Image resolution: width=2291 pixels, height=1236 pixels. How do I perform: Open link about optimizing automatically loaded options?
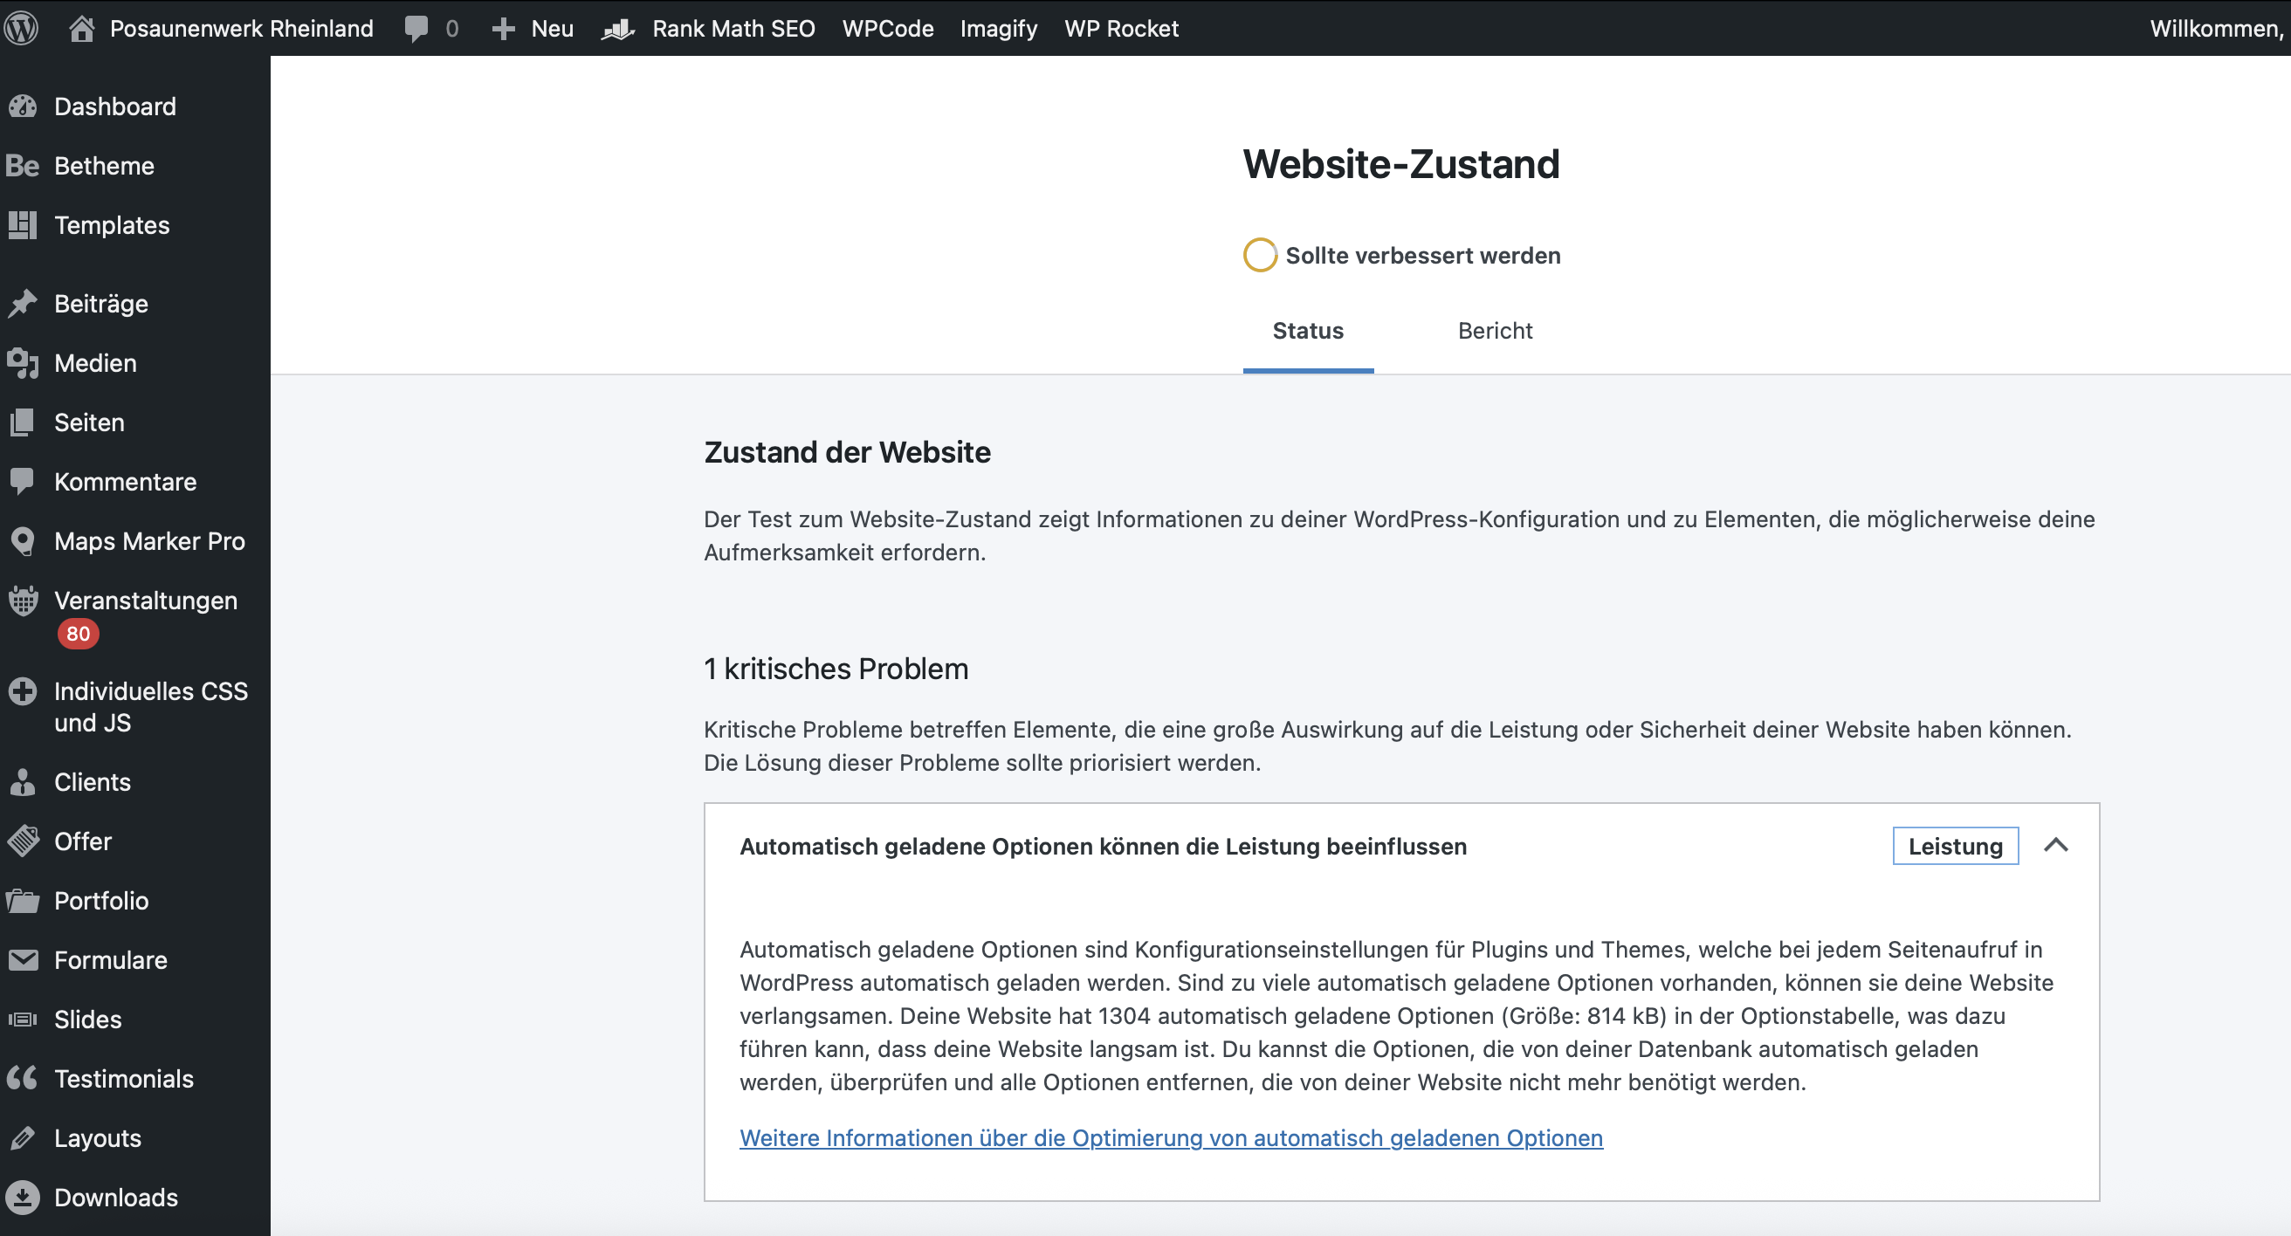coord(1171,1138)
